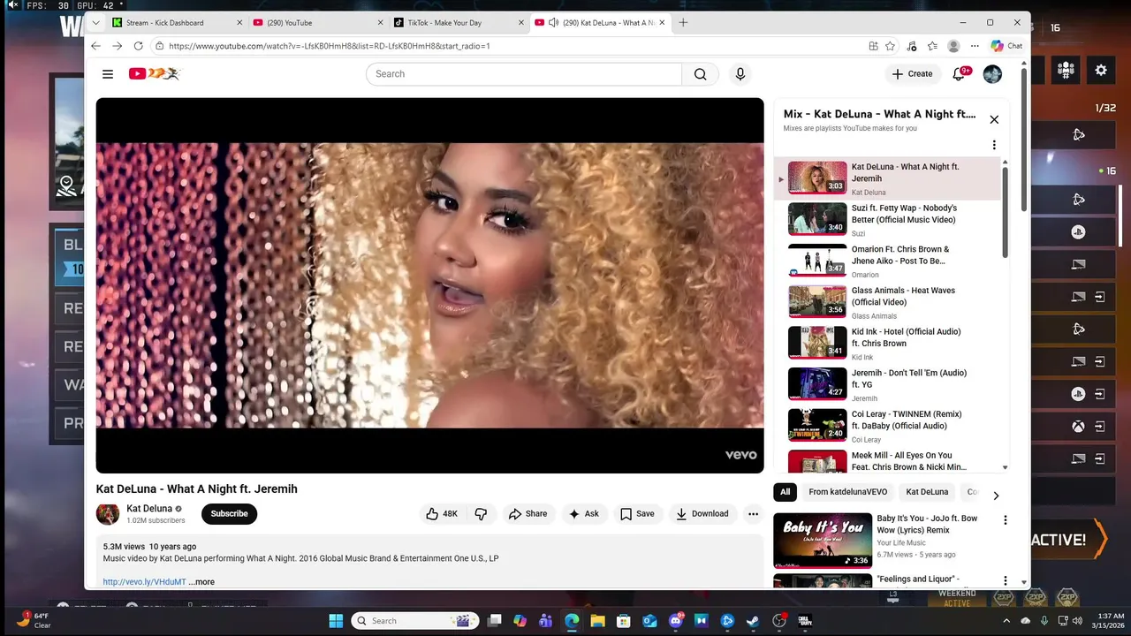Open the YouTube guide hamburger menu
The height and width of the screenshot is (636, 1131).
click(x=108, y=74)
